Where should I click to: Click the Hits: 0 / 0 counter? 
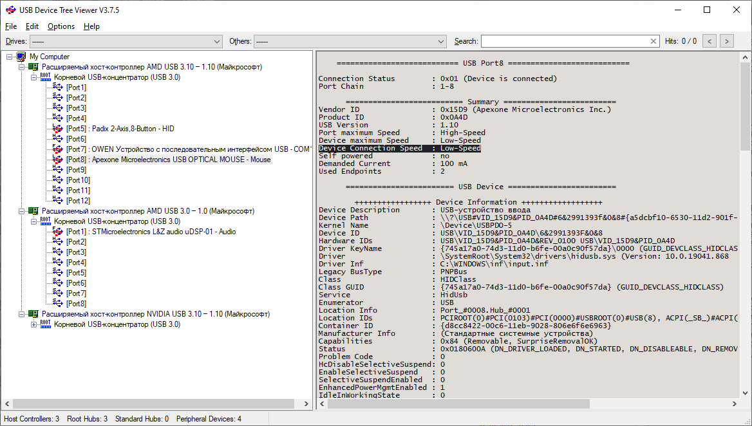pos(681,41)
